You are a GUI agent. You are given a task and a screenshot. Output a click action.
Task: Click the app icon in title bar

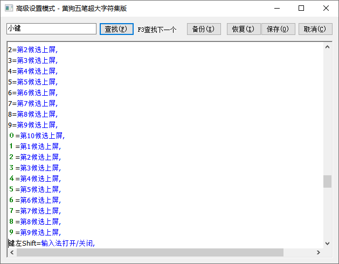tap(8, 8)
